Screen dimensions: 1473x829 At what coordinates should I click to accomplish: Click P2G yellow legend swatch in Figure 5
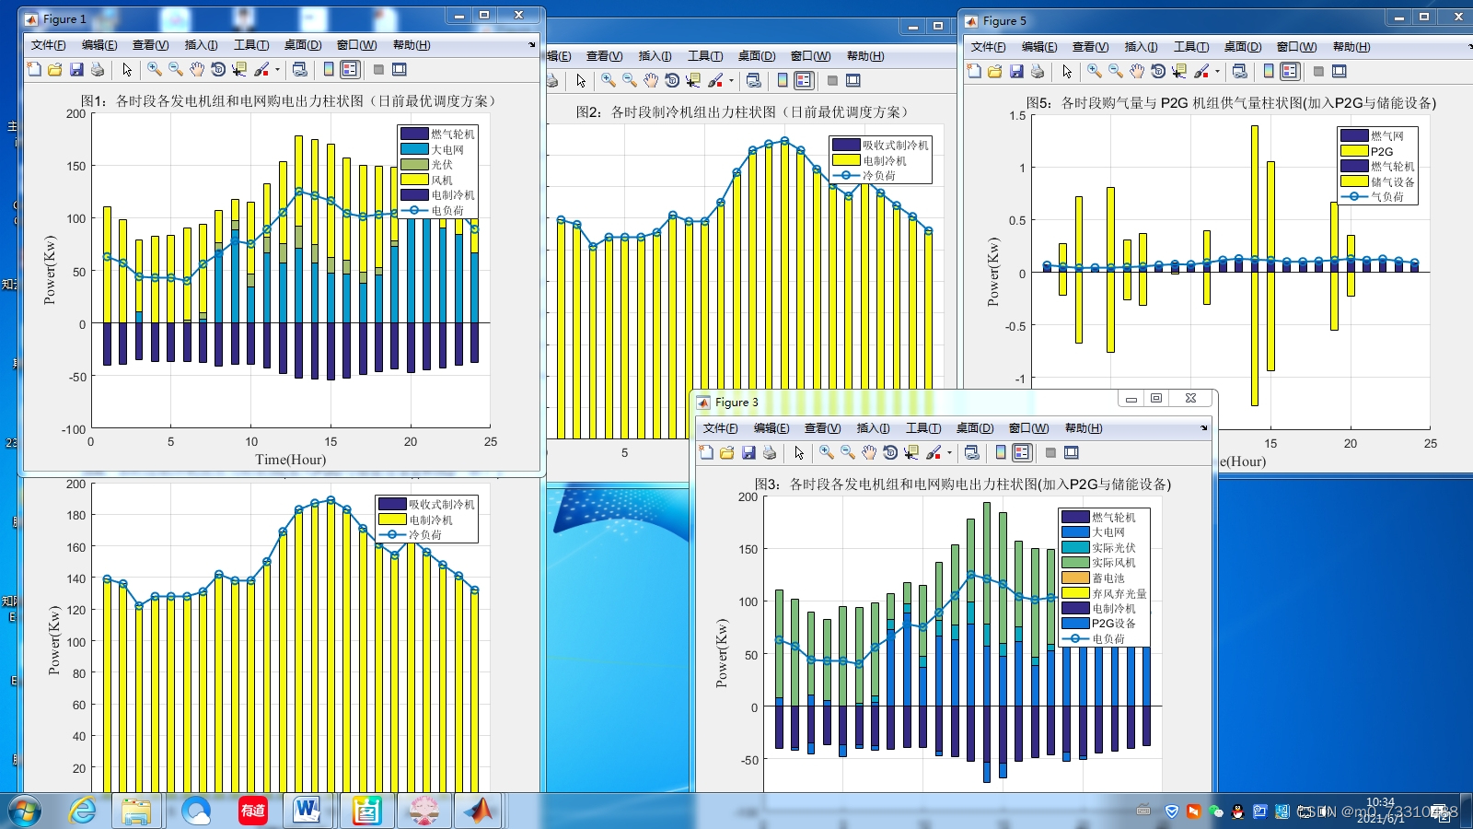[x=1354, y=151]
